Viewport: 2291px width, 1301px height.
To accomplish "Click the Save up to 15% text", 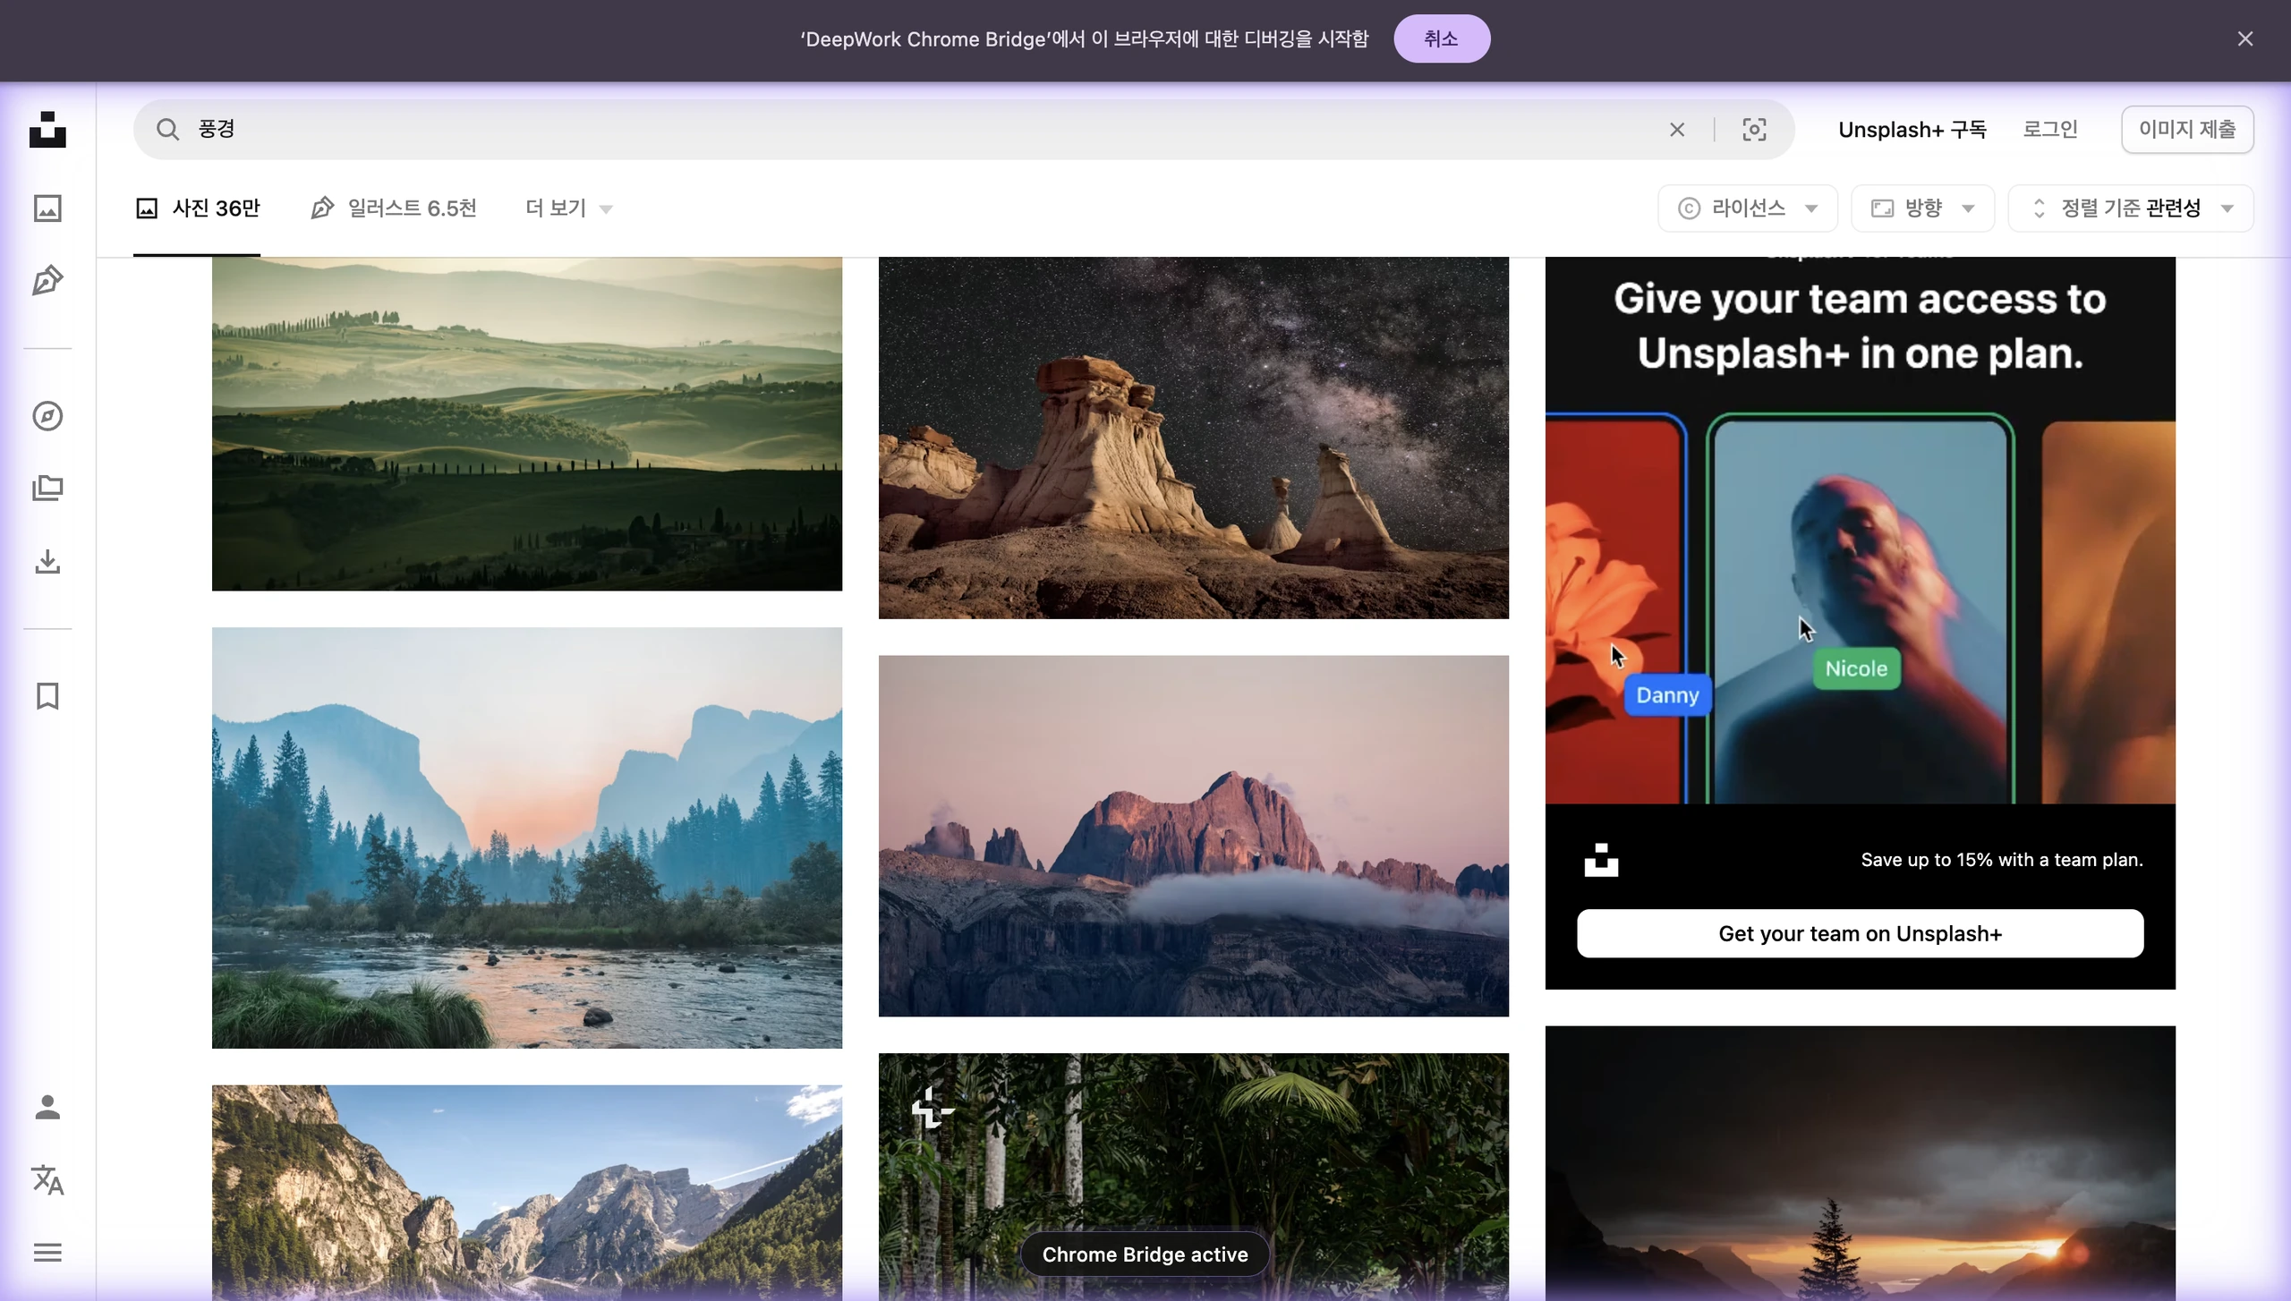I will click(2002, 860).
